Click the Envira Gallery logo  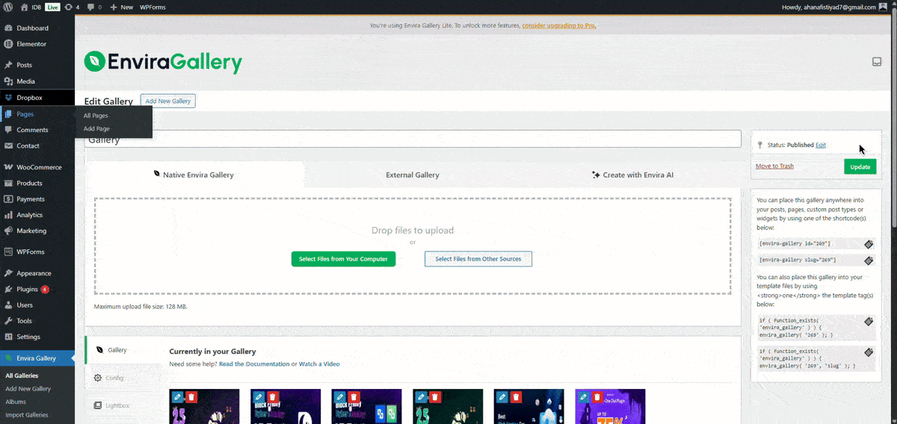tap(163, 61)
